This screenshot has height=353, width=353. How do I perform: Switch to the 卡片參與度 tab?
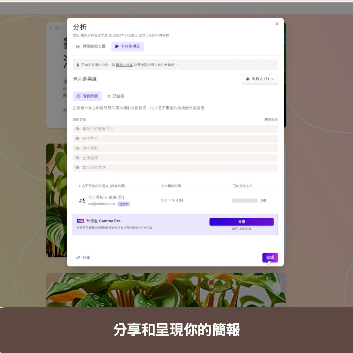pos(127,46)
